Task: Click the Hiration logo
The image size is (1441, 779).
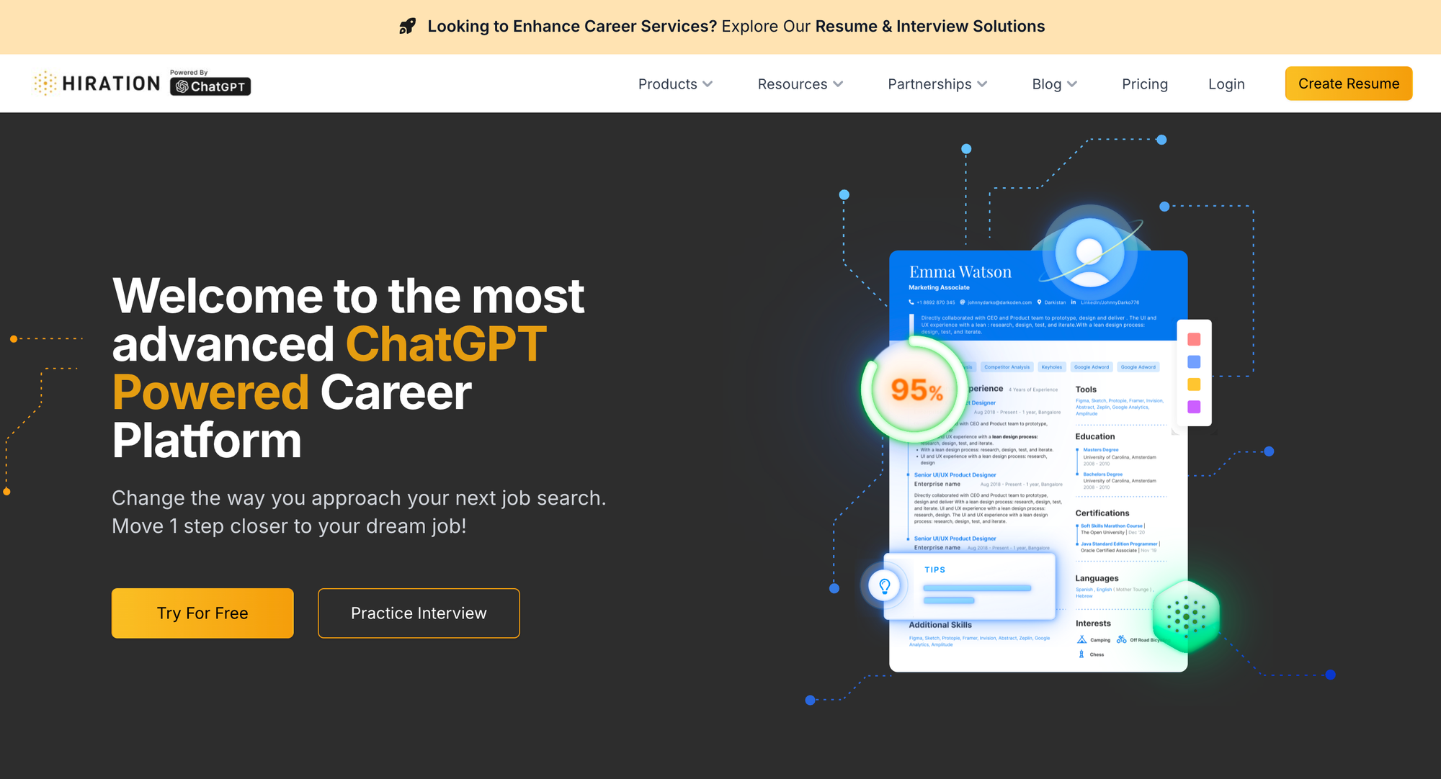Action: coord(97,84)
